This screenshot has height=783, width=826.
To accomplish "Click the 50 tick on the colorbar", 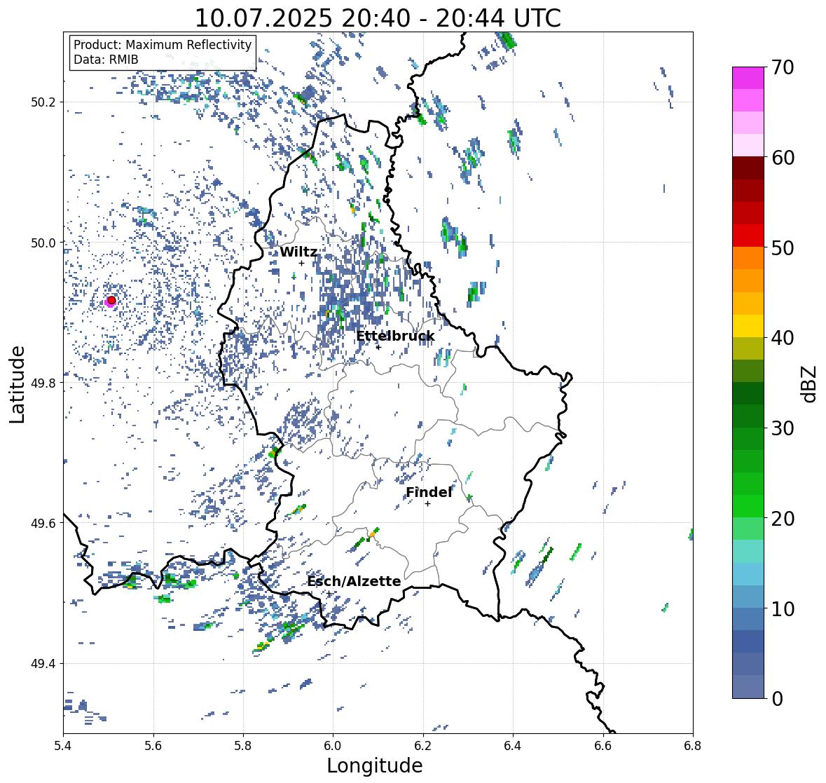I will pos(783,247).
